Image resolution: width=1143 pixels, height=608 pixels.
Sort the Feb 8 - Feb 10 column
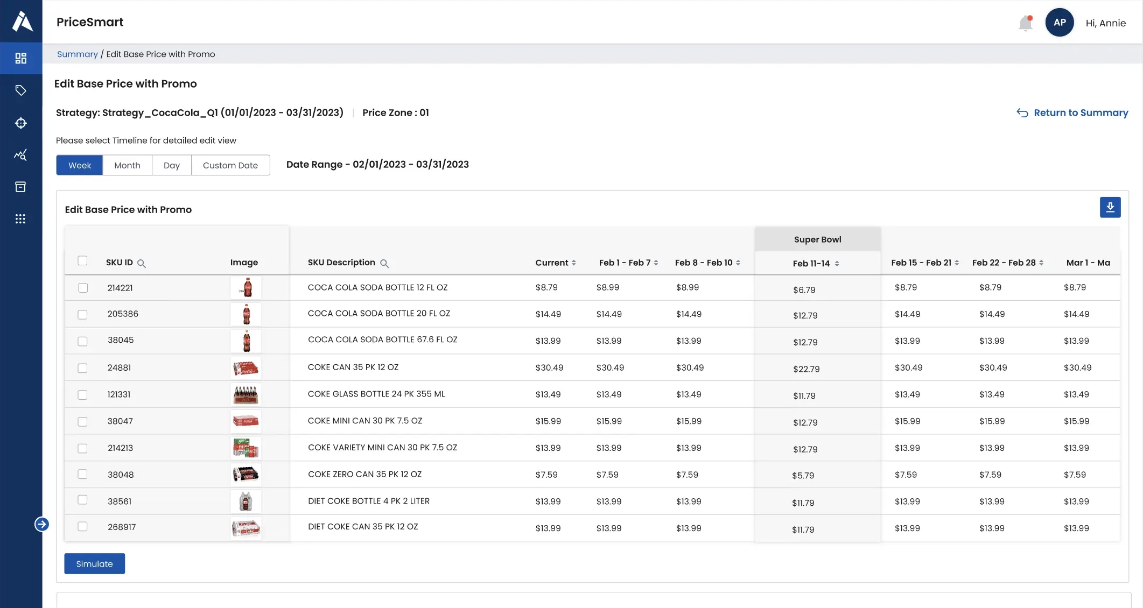pos(738,263)
